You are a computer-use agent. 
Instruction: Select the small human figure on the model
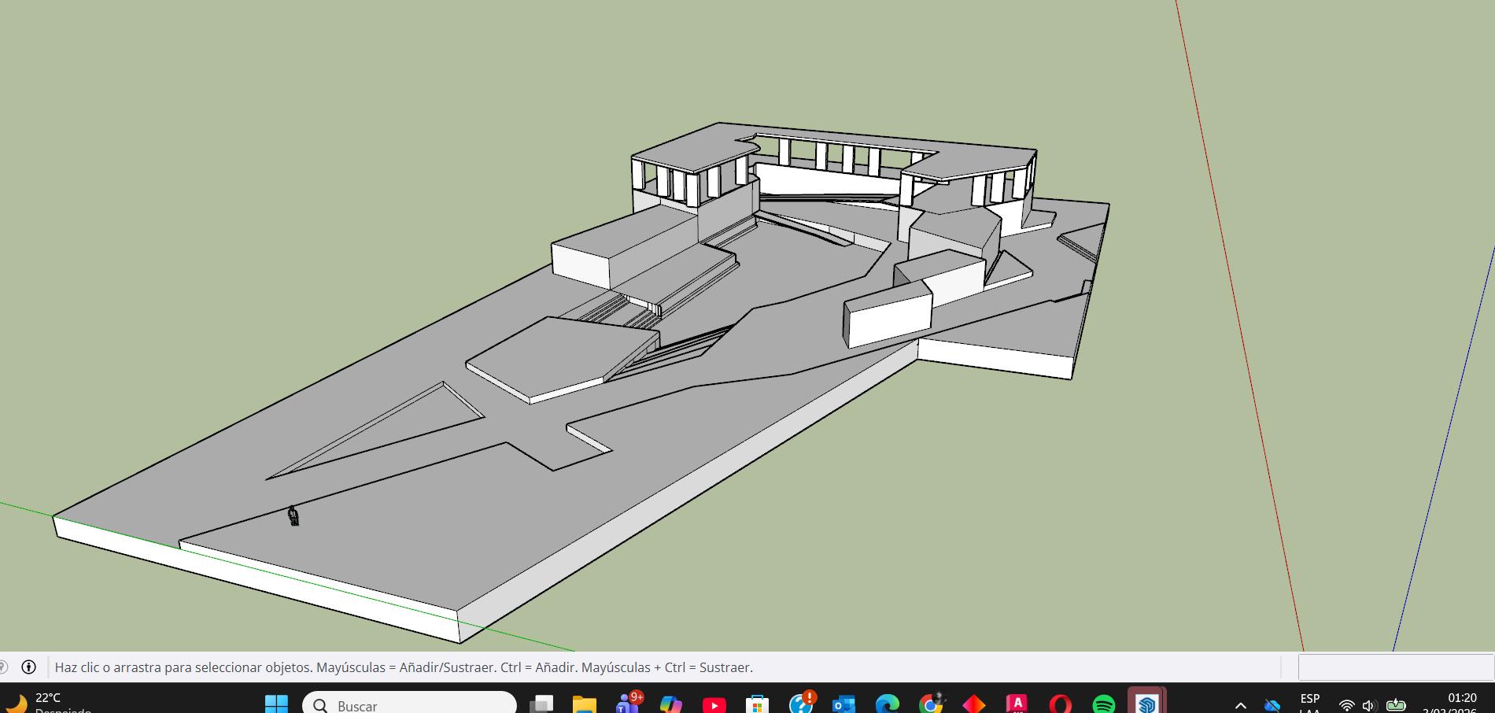pos(293,516)
